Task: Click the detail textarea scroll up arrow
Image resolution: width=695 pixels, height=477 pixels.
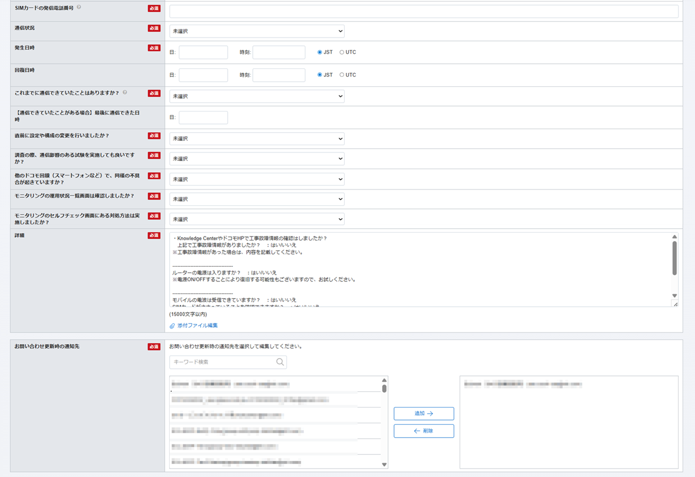Action: click(x=675, y=237)
